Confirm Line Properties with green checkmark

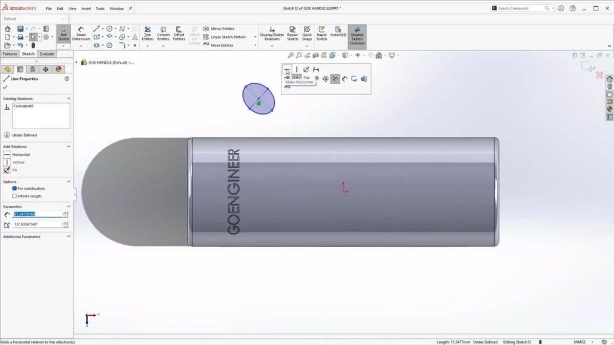click(x=6, y=87)
